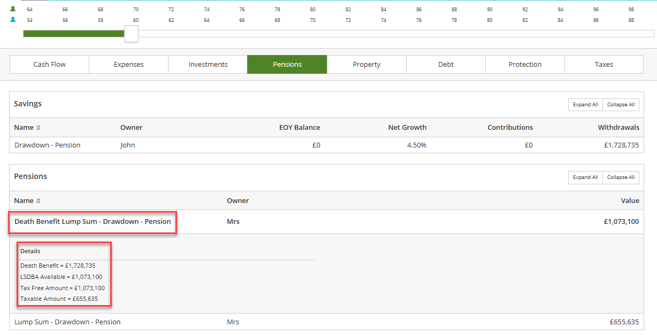
Task: Expand the Lump Sum - Drawdown - Pension row
Action: point(326,322)
